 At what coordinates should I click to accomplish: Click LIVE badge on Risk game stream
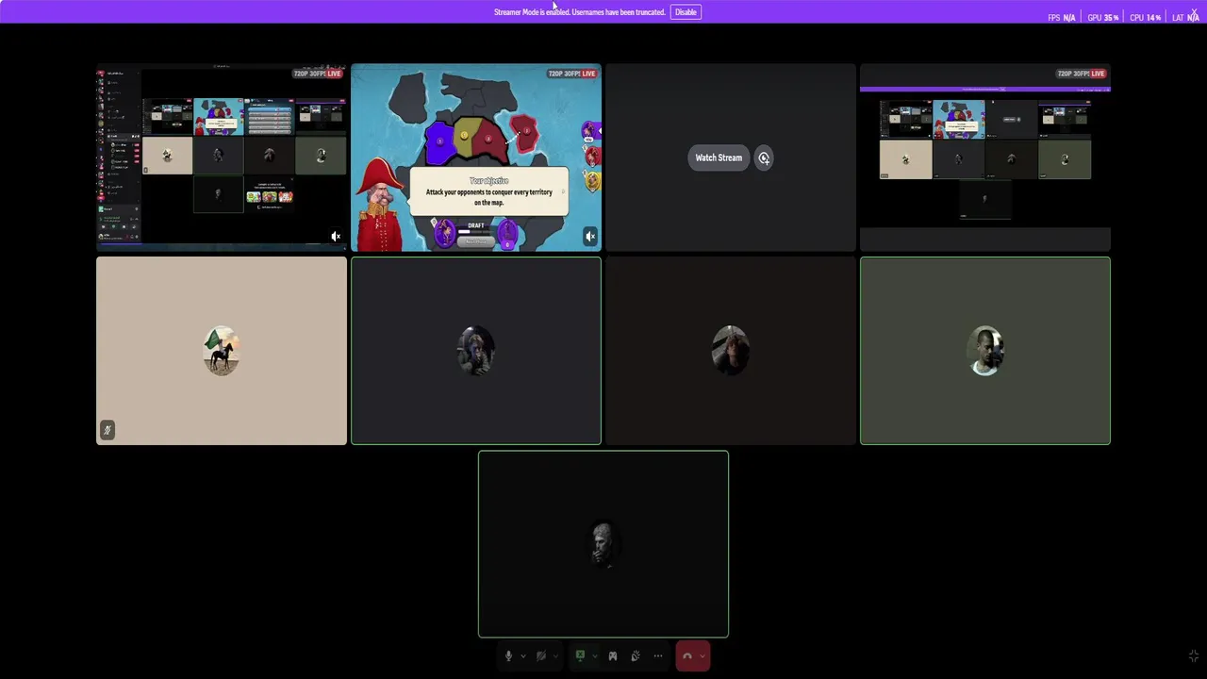588,74
